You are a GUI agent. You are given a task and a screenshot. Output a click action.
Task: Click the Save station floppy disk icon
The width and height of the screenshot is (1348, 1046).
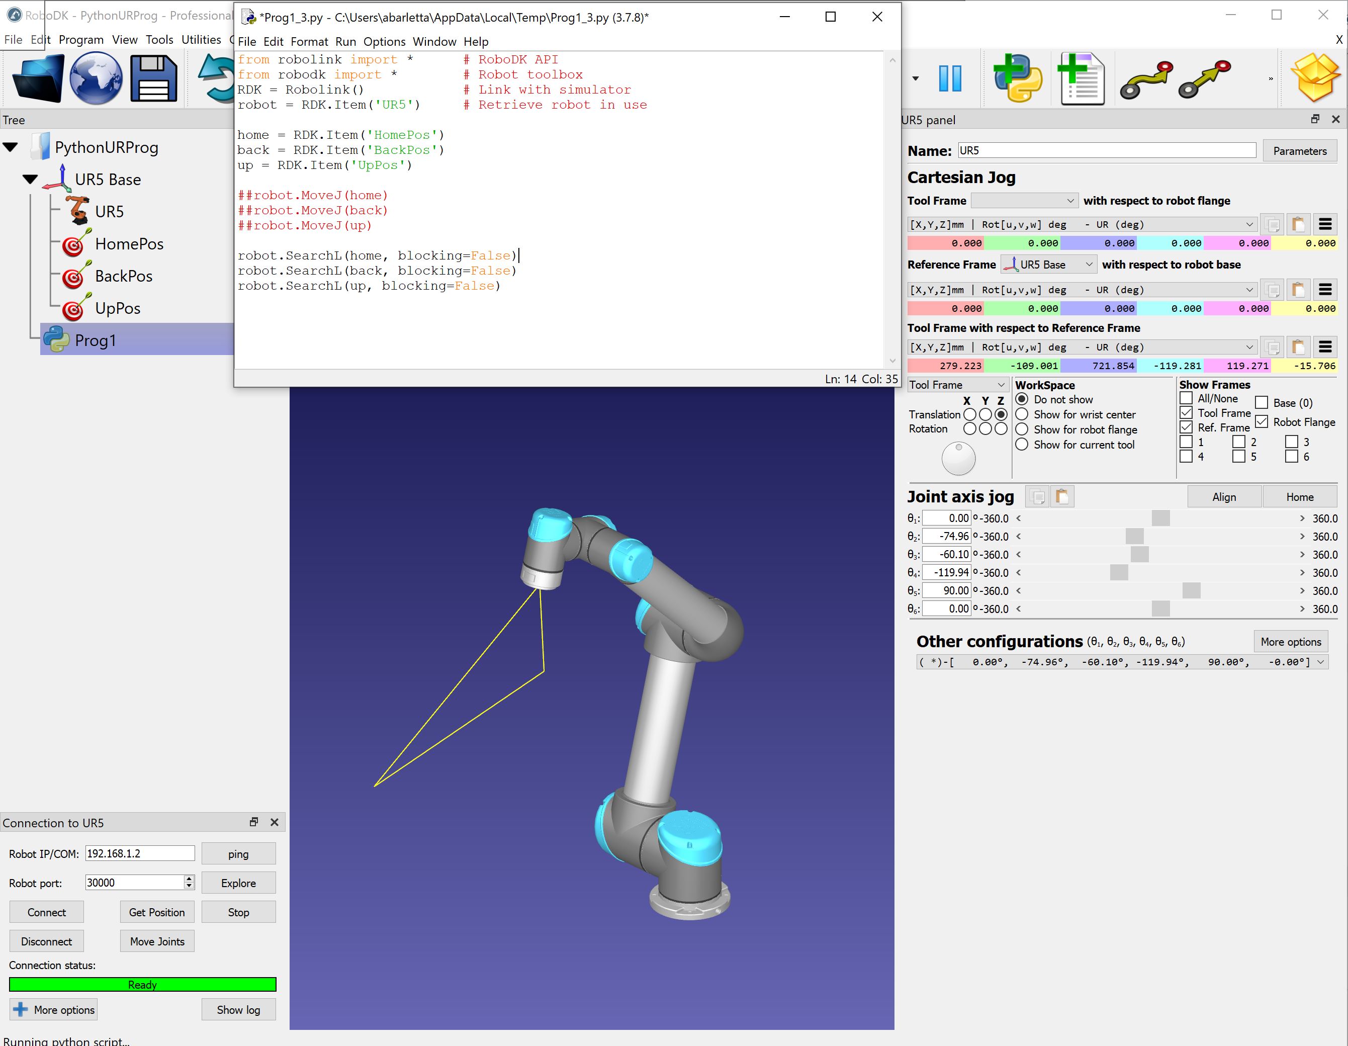pyautogui.click(x=154, y=78)
